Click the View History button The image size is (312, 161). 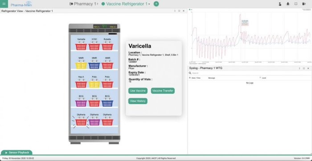[x=138, y=101]
